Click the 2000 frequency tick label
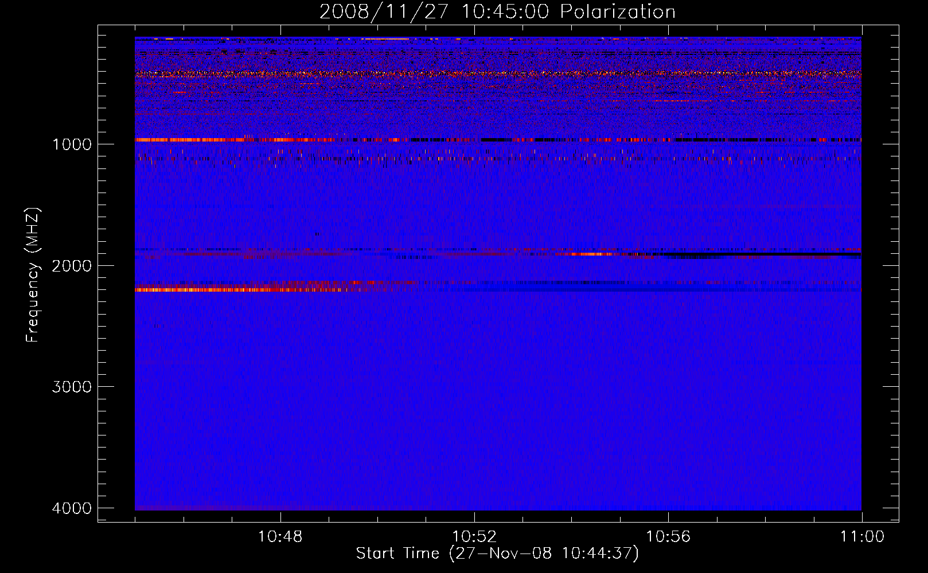The height and width of the screenshot is (573, 928). [x=72, y=265]
